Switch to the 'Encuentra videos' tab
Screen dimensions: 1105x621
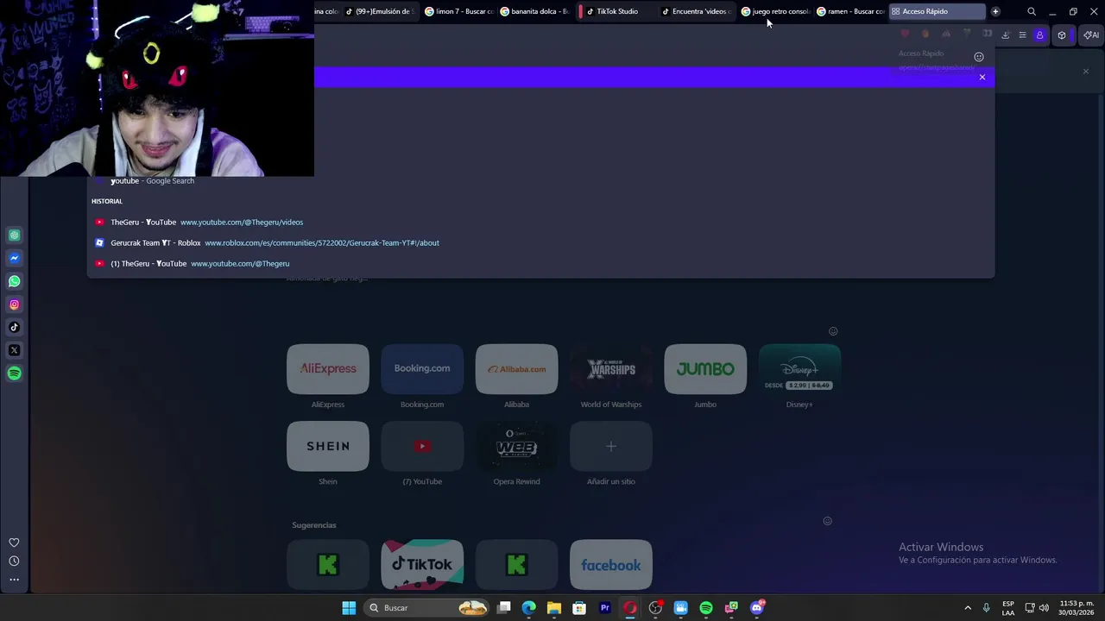(x=698, y=11)
